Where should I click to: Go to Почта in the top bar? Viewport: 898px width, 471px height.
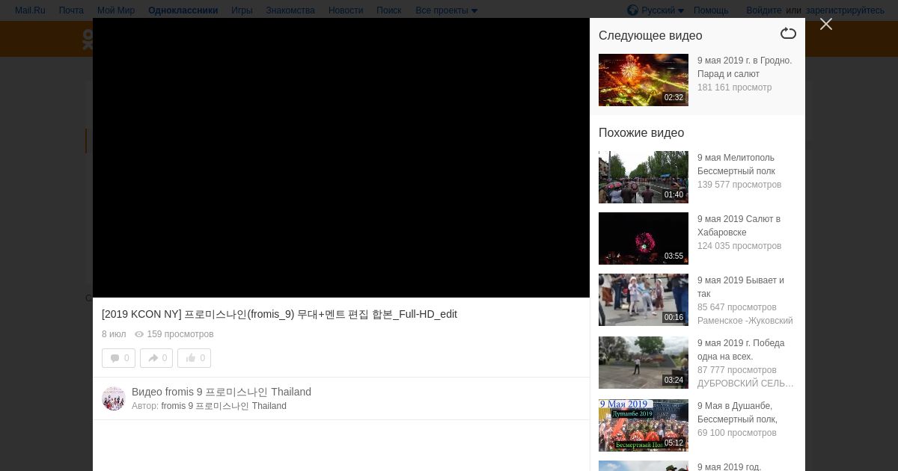[x=71, y=10]
